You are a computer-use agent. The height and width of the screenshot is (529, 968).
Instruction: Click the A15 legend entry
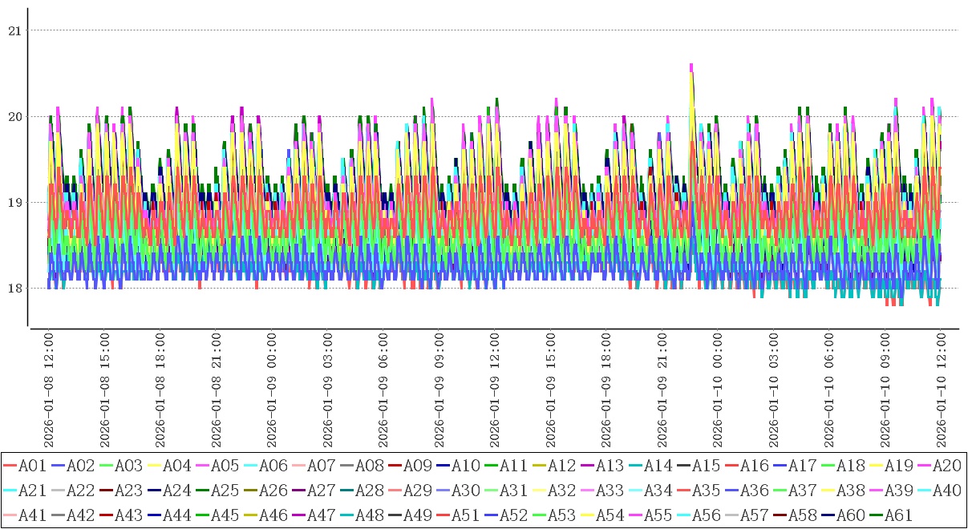click(x=706, y=465)
